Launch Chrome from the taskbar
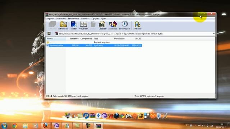This screenshot has height=129, width=230. point(15,126)
